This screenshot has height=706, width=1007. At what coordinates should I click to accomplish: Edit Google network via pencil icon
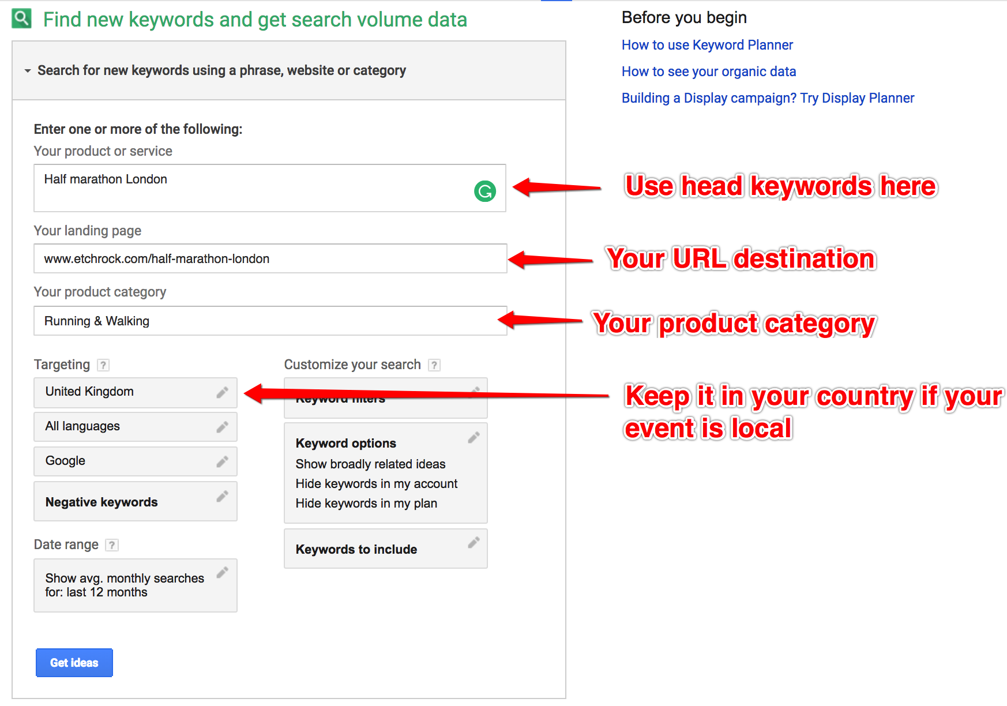[222, 462]
